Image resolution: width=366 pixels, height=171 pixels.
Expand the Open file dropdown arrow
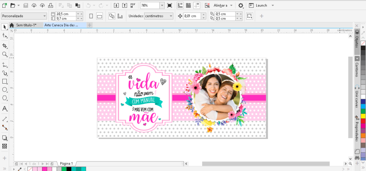point(19,5)
